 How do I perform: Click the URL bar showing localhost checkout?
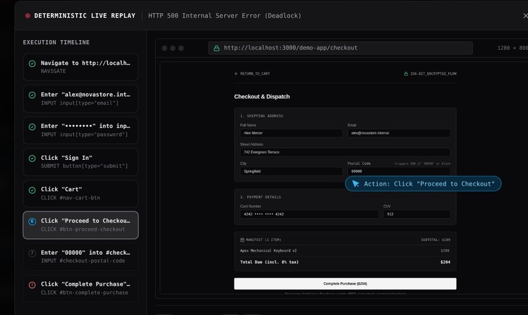coord(340,48)
